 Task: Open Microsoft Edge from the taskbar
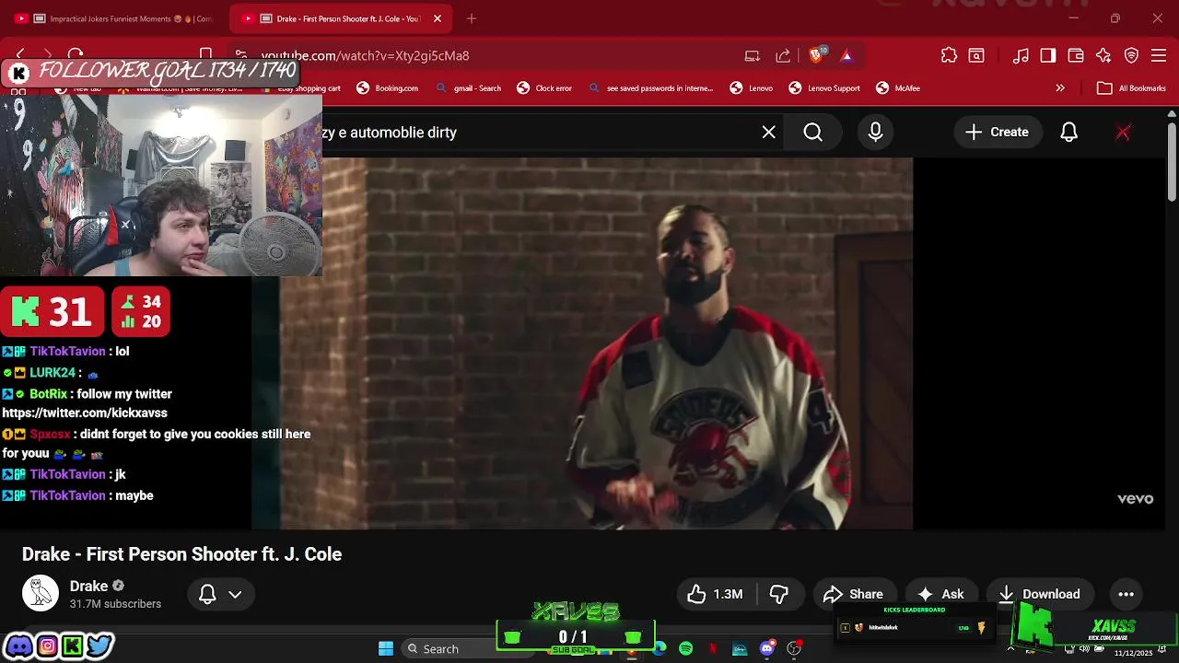pyautogui.click(x=660, y=649)
